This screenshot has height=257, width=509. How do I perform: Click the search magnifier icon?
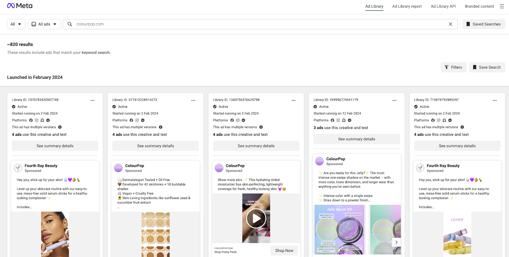(x=70, y=24)
